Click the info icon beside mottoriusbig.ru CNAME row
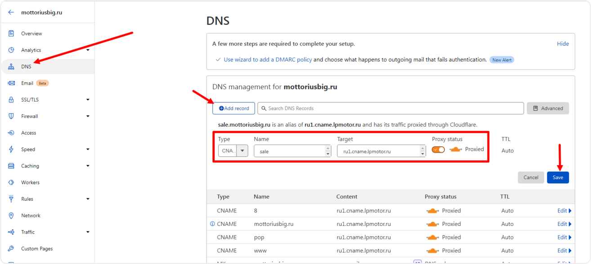Image resolution: width=591 pixels, height=264 pixels. tap(212, 224)
